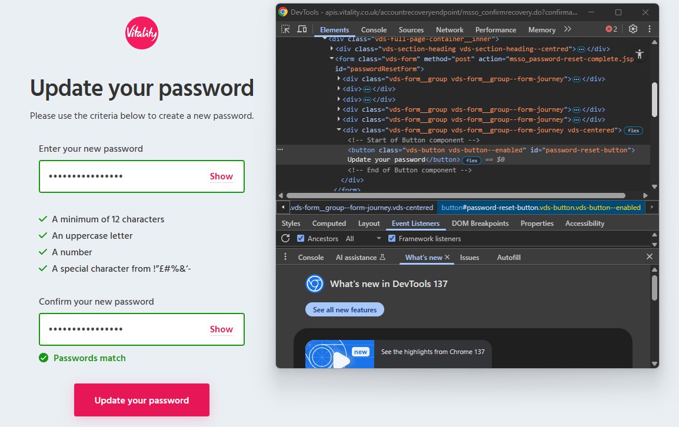Click the Elements tree vertical scrollbar thumb
Screen dimensions: 679x427
pos(654,99)
